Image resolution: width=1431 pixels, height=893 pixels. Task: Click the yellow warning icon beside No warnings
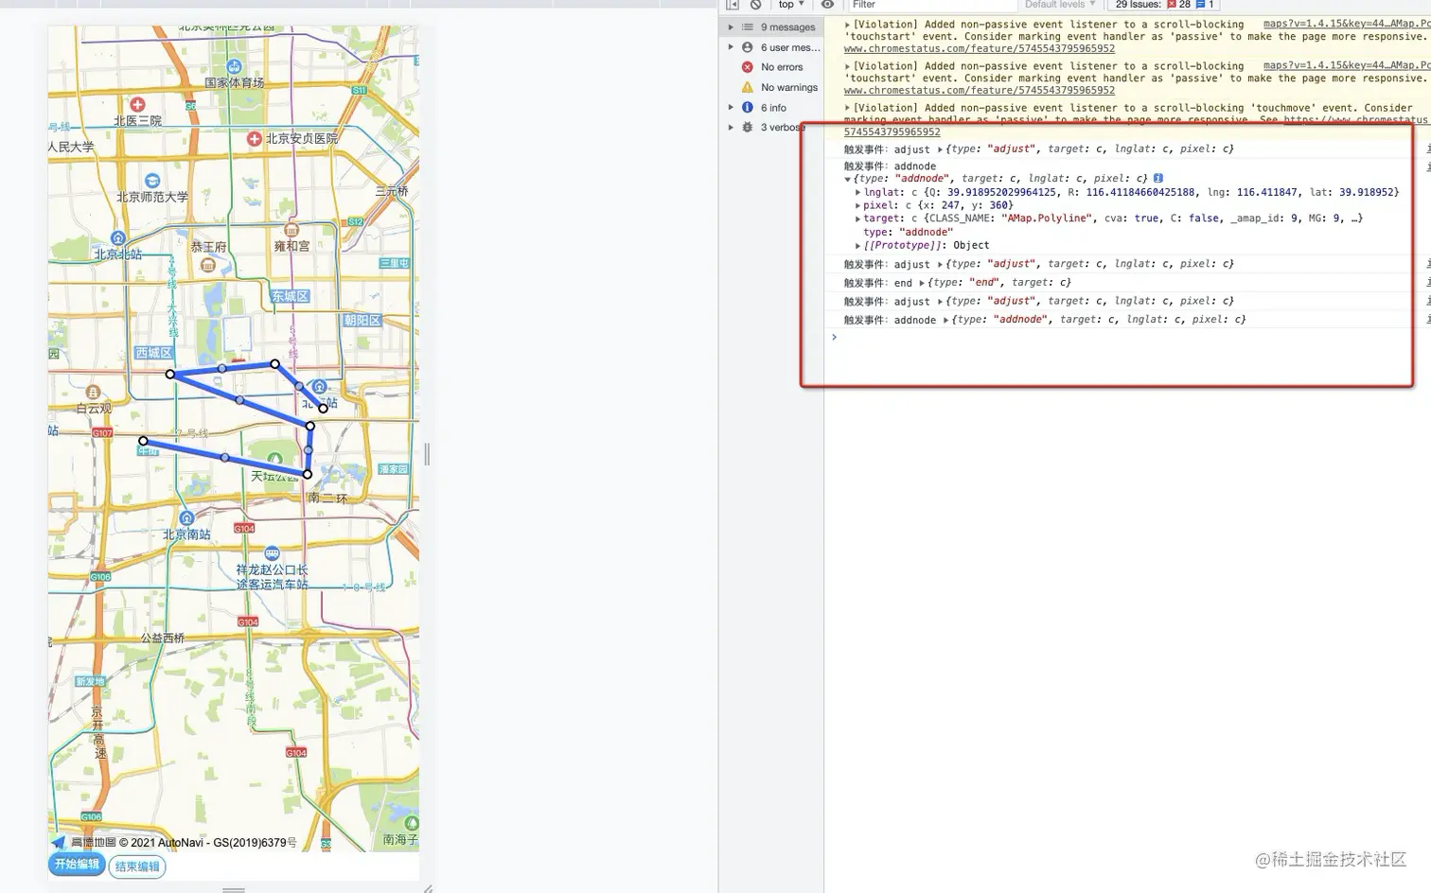click(748, 87)
